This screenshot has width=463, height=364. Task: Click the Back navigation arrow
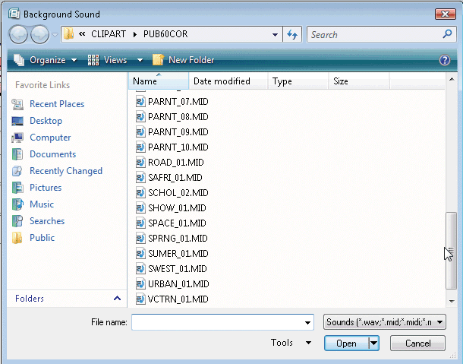coord(20,34)
